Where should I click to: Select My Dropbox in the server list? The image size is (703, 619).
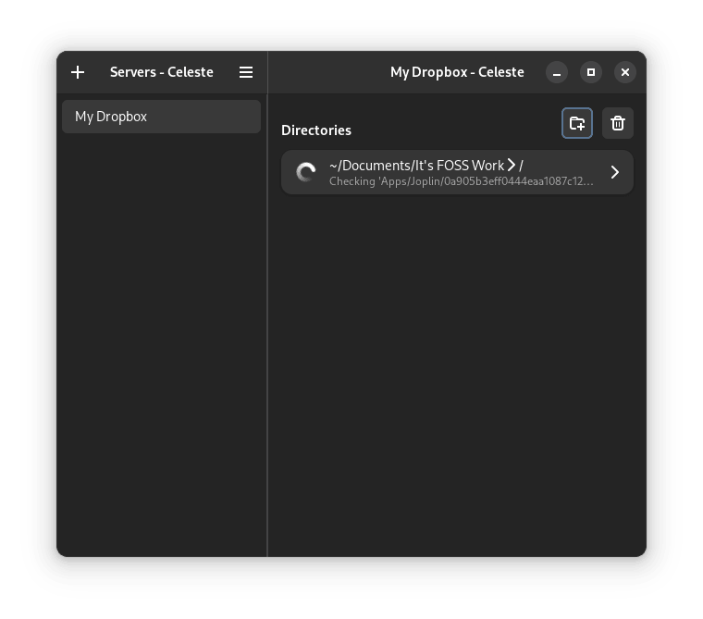[161, 117]
